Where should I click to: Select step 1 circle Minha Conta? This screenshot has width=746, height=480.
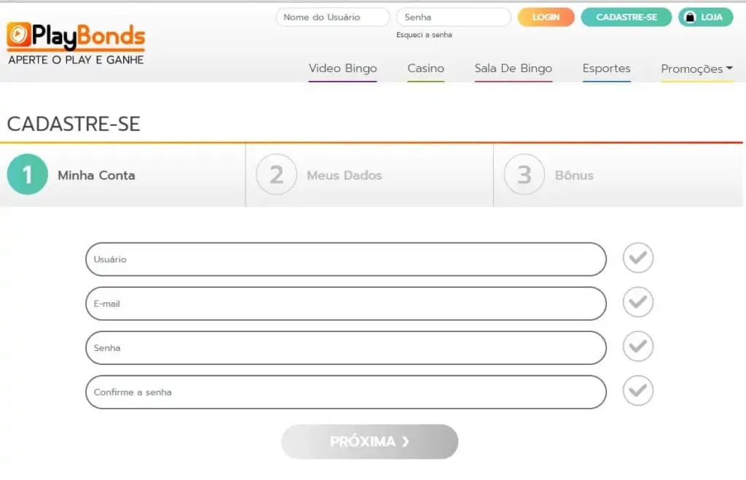[28, 175]
